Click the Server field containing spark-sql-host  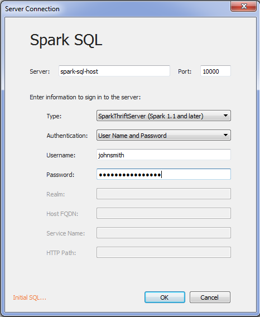pyautogui.click(x=114, y=71)
